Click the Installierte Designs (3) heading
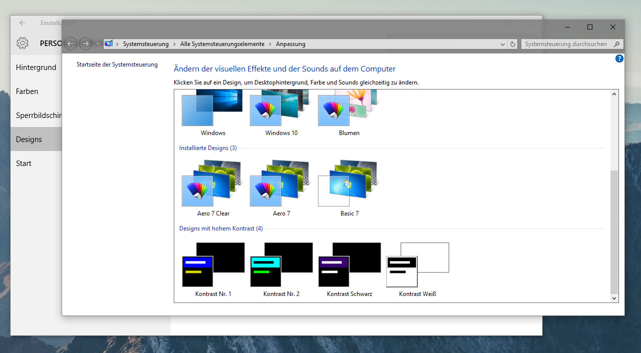Viewport: 641px width, 353px height. [208, 148]
